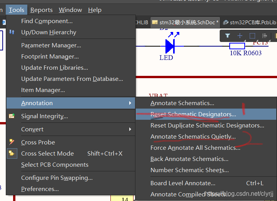The image size is (277, 201).
Task: Open the Reports menu
Action: point(41,10)
